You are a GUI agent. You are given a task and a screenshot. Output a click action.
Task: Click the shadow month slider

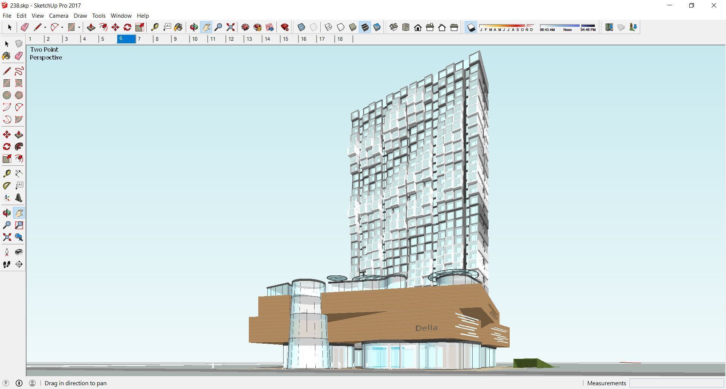(507, 27)
